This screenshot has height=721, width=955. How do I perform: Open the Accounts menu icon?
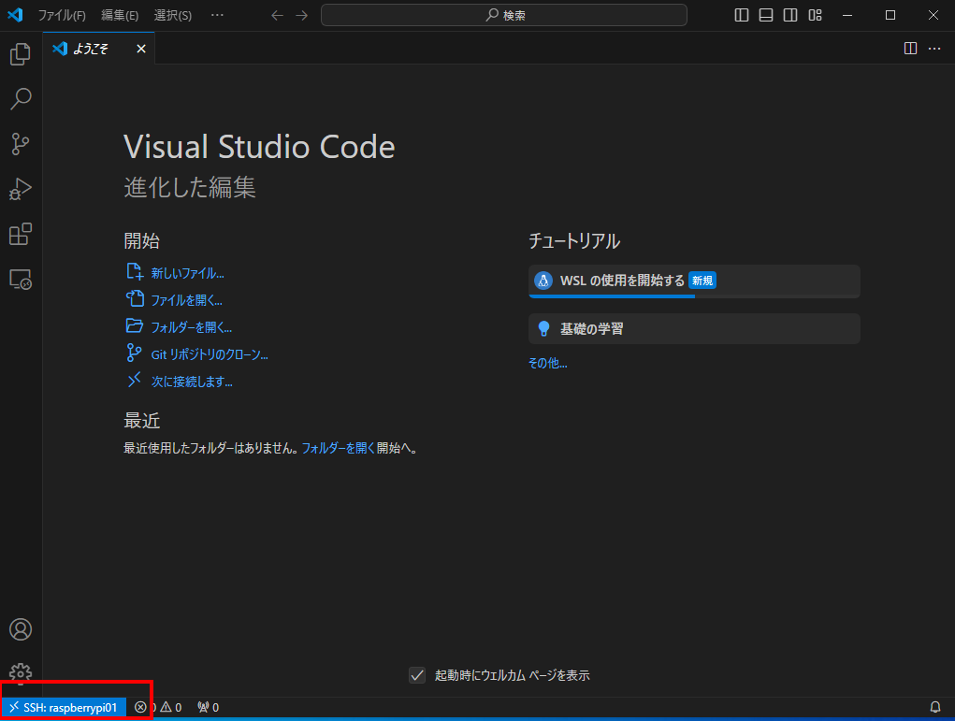coord(21,629)
